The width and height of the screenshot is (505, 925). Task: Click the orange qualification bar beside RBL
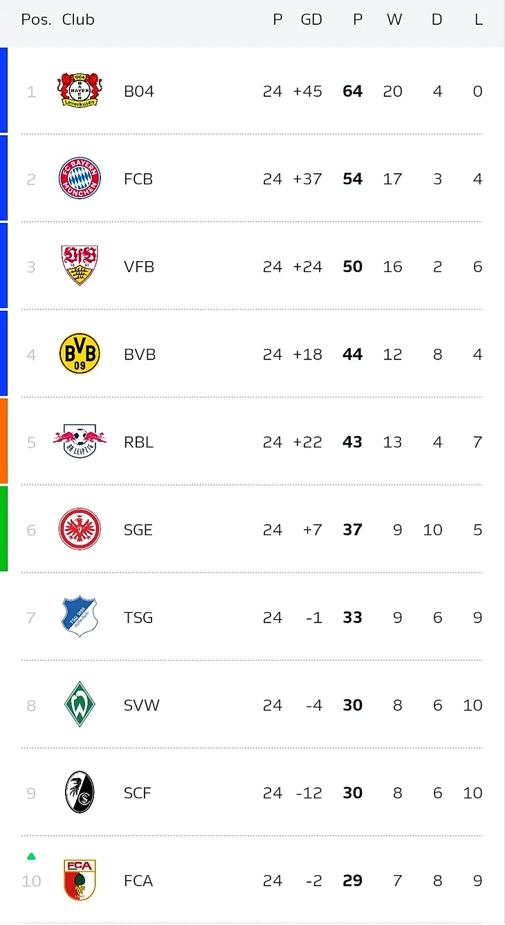[3, 441]
